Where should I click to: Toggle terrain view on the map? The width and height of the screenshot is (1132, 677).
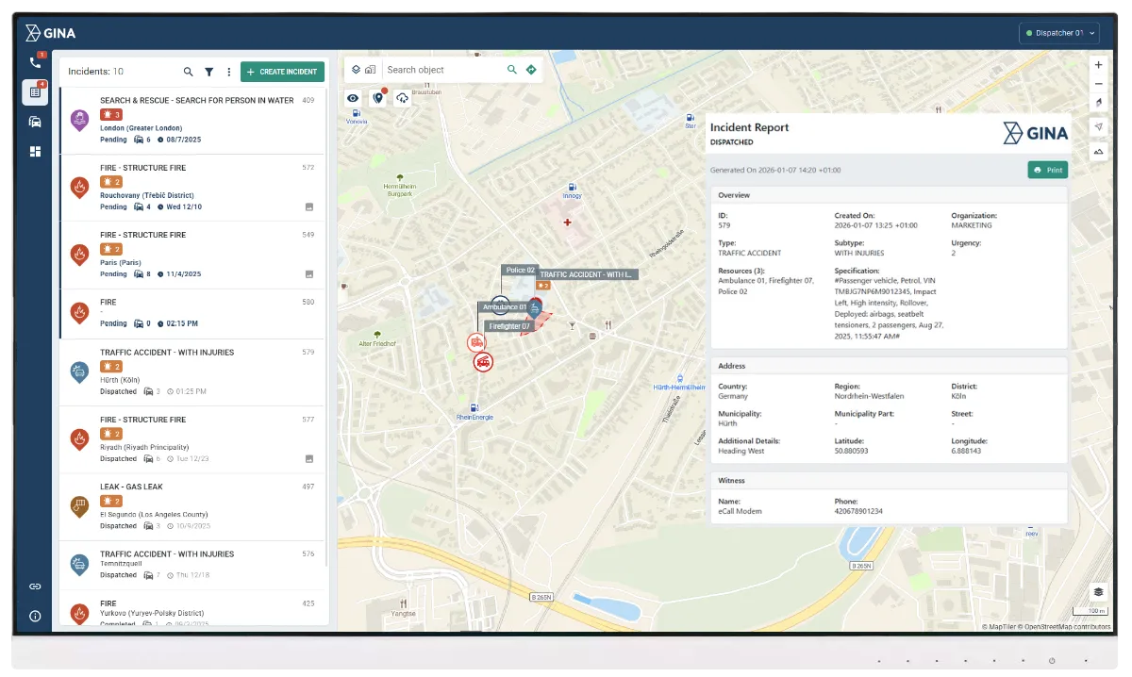[x=1098, y=151]
